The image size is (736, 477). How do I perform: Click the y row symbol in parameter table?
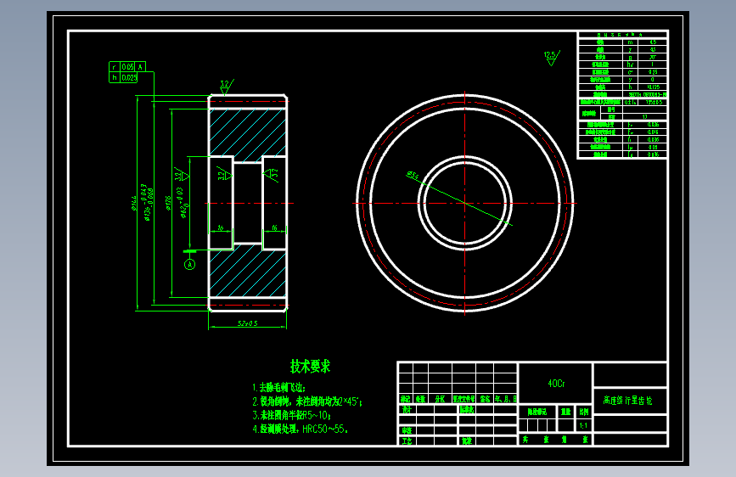[630, 80]
